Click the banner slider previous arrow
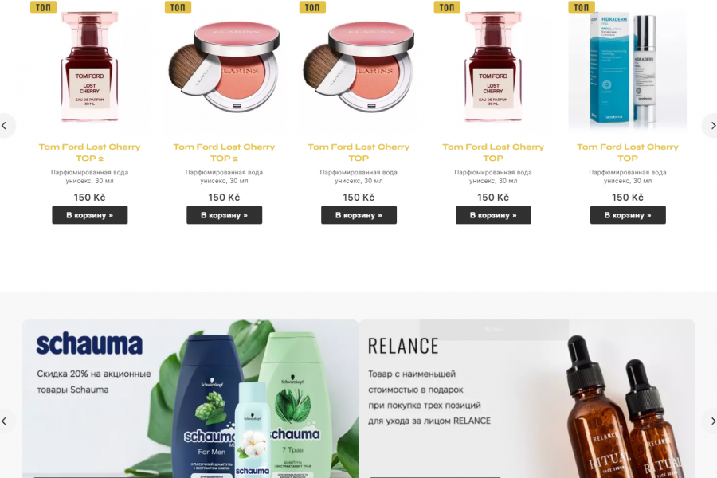 click(x=5, y=421)
